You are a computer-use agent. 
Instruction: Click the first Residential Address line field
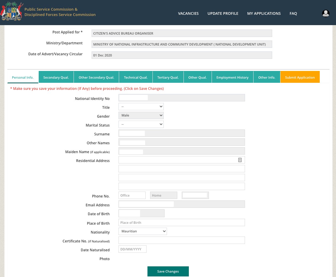click(x=182, y=160)
